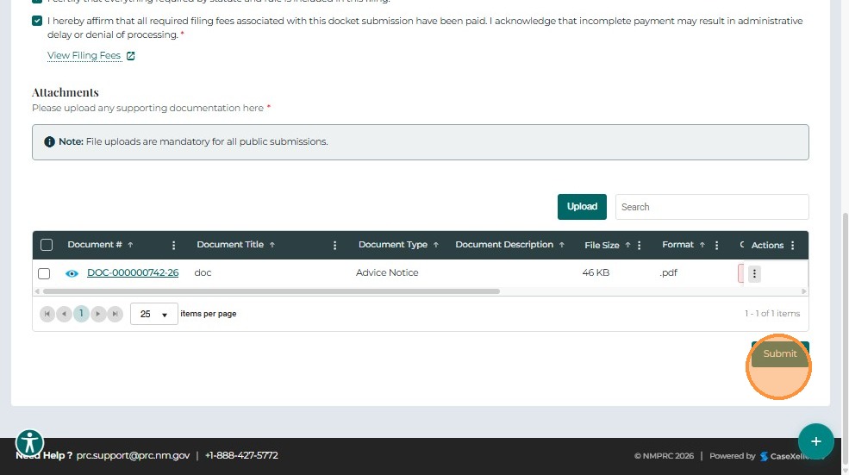The image size is (849, 475).
Task: Open Format column menu dots
Action: coord(716,246)
